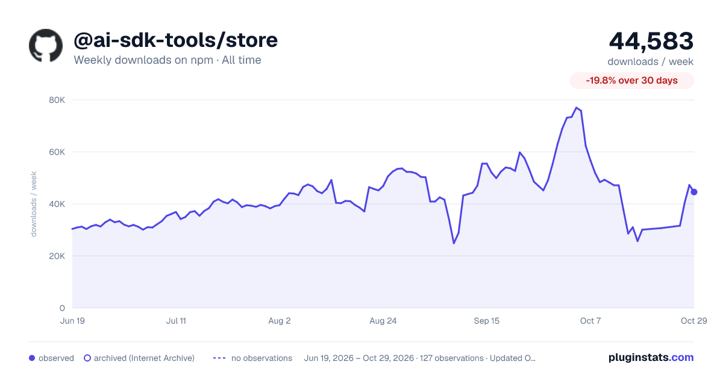Image resolution: width=723 pixels, height=379 pixels.
Task: Click the Aug 24 x-axis label
Action: click(x=383, y=321)
